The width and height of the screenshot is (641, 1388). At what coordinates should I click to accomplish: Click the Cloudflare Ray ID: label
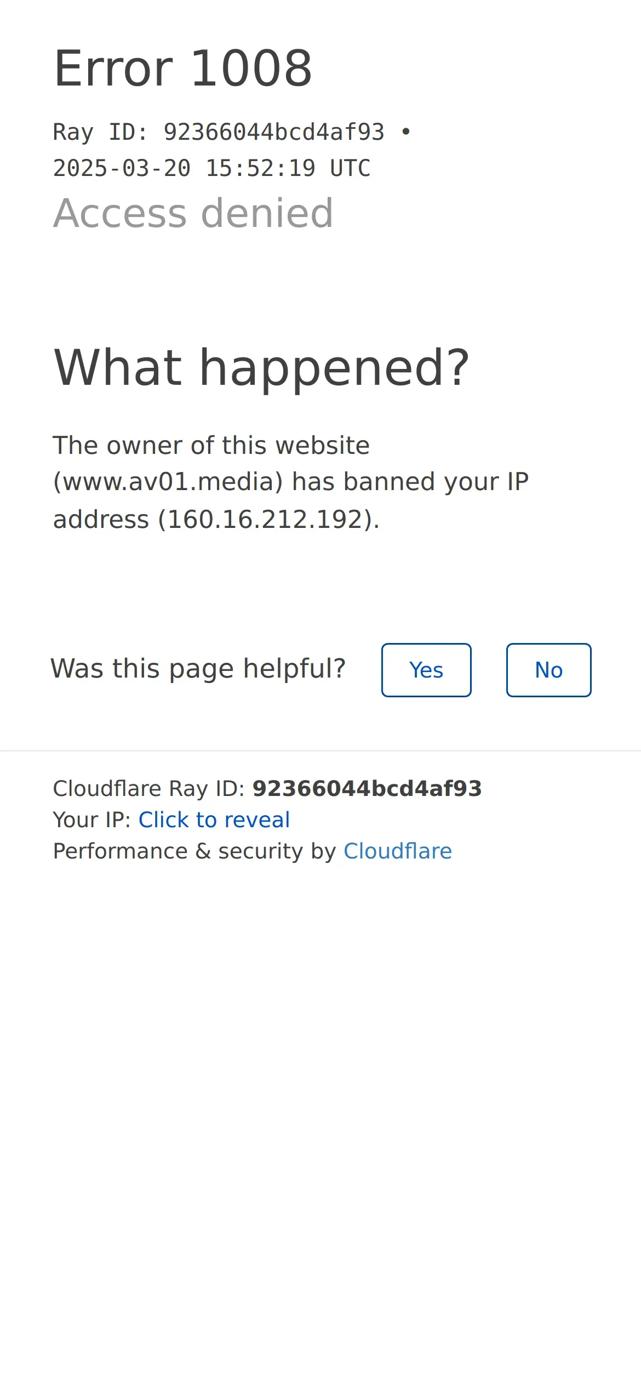tap(149, 788)
